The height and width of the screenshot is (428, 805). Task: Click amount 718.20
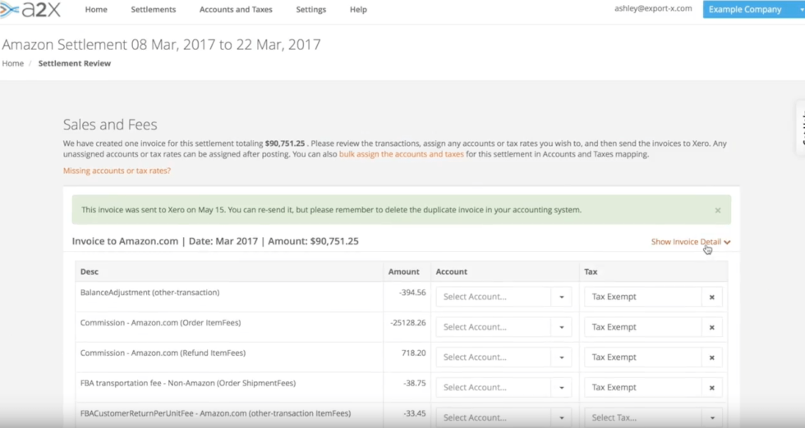413,353
